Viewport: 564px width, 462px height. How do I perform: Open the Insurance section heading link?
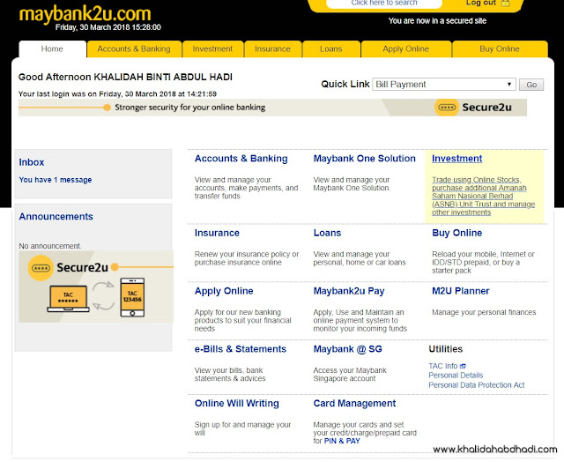click(x=217, y=233)
